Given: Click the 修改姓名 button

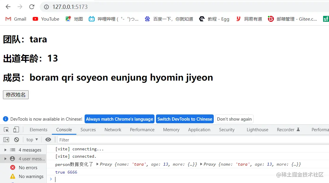Looking at the screenshot, I should tap(16, 95).
